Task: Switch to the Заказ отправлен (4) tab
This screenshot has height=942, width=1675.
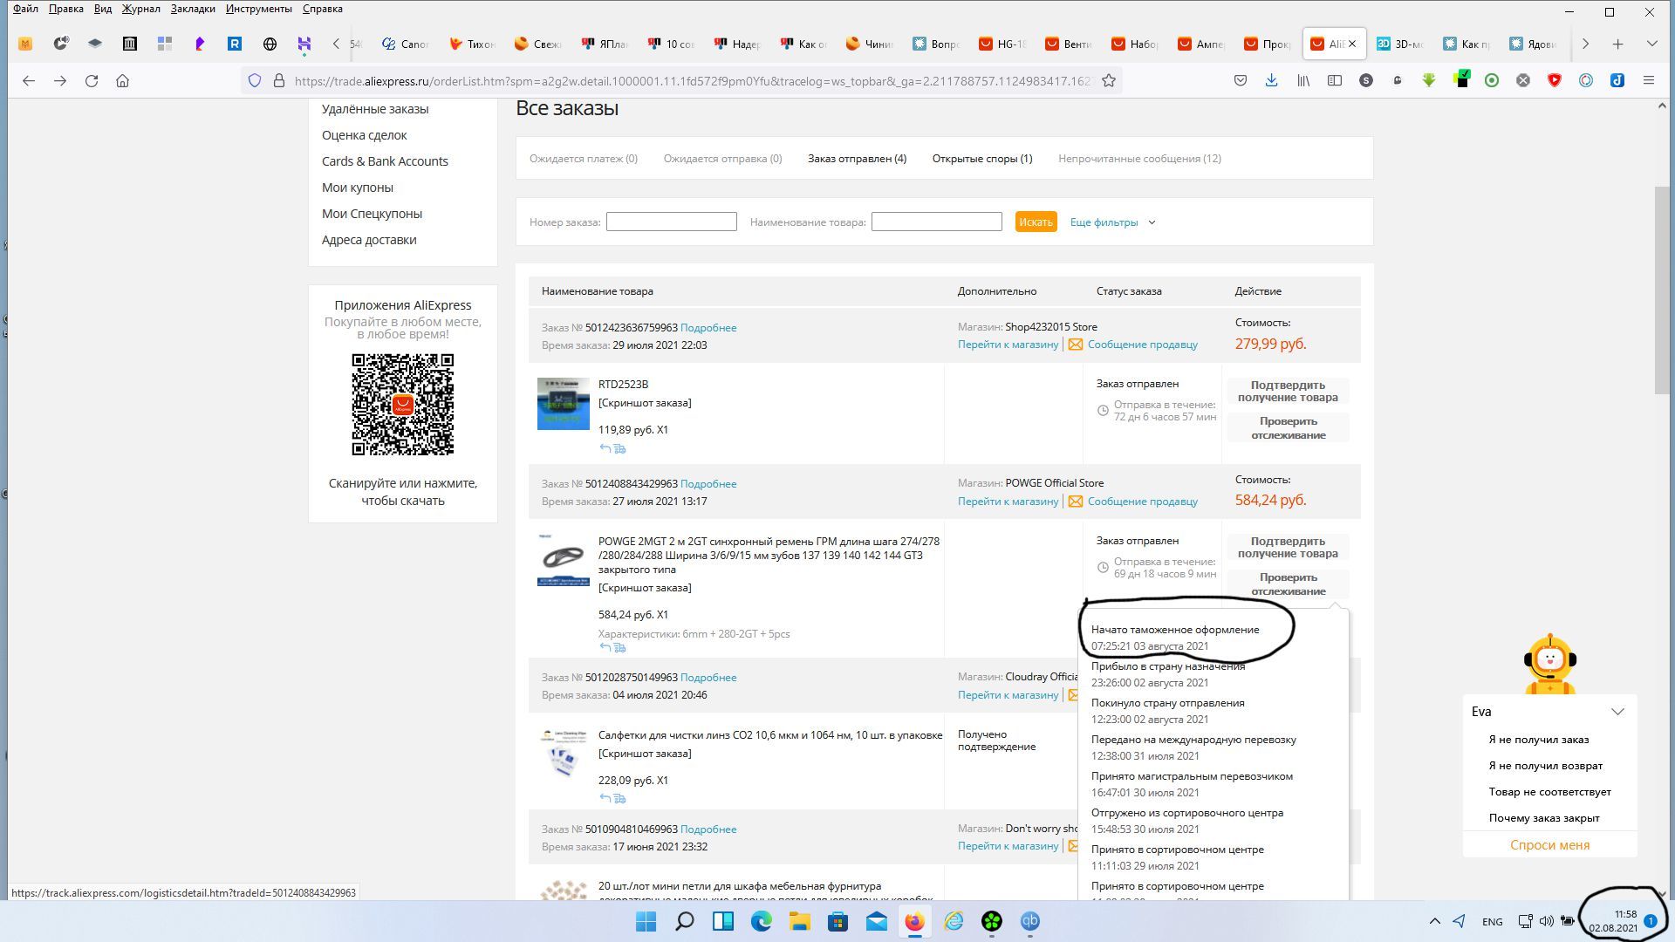Action: (857, 159)
